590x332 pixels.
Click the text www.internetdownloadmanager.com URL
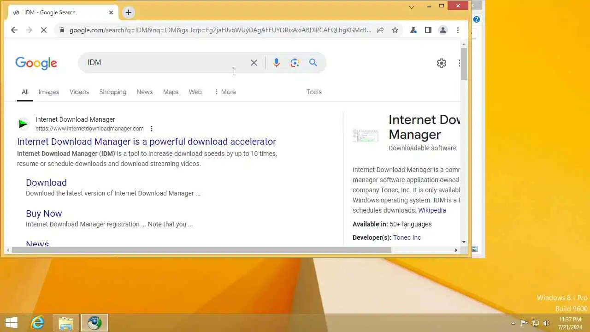(x=89, y=129)
